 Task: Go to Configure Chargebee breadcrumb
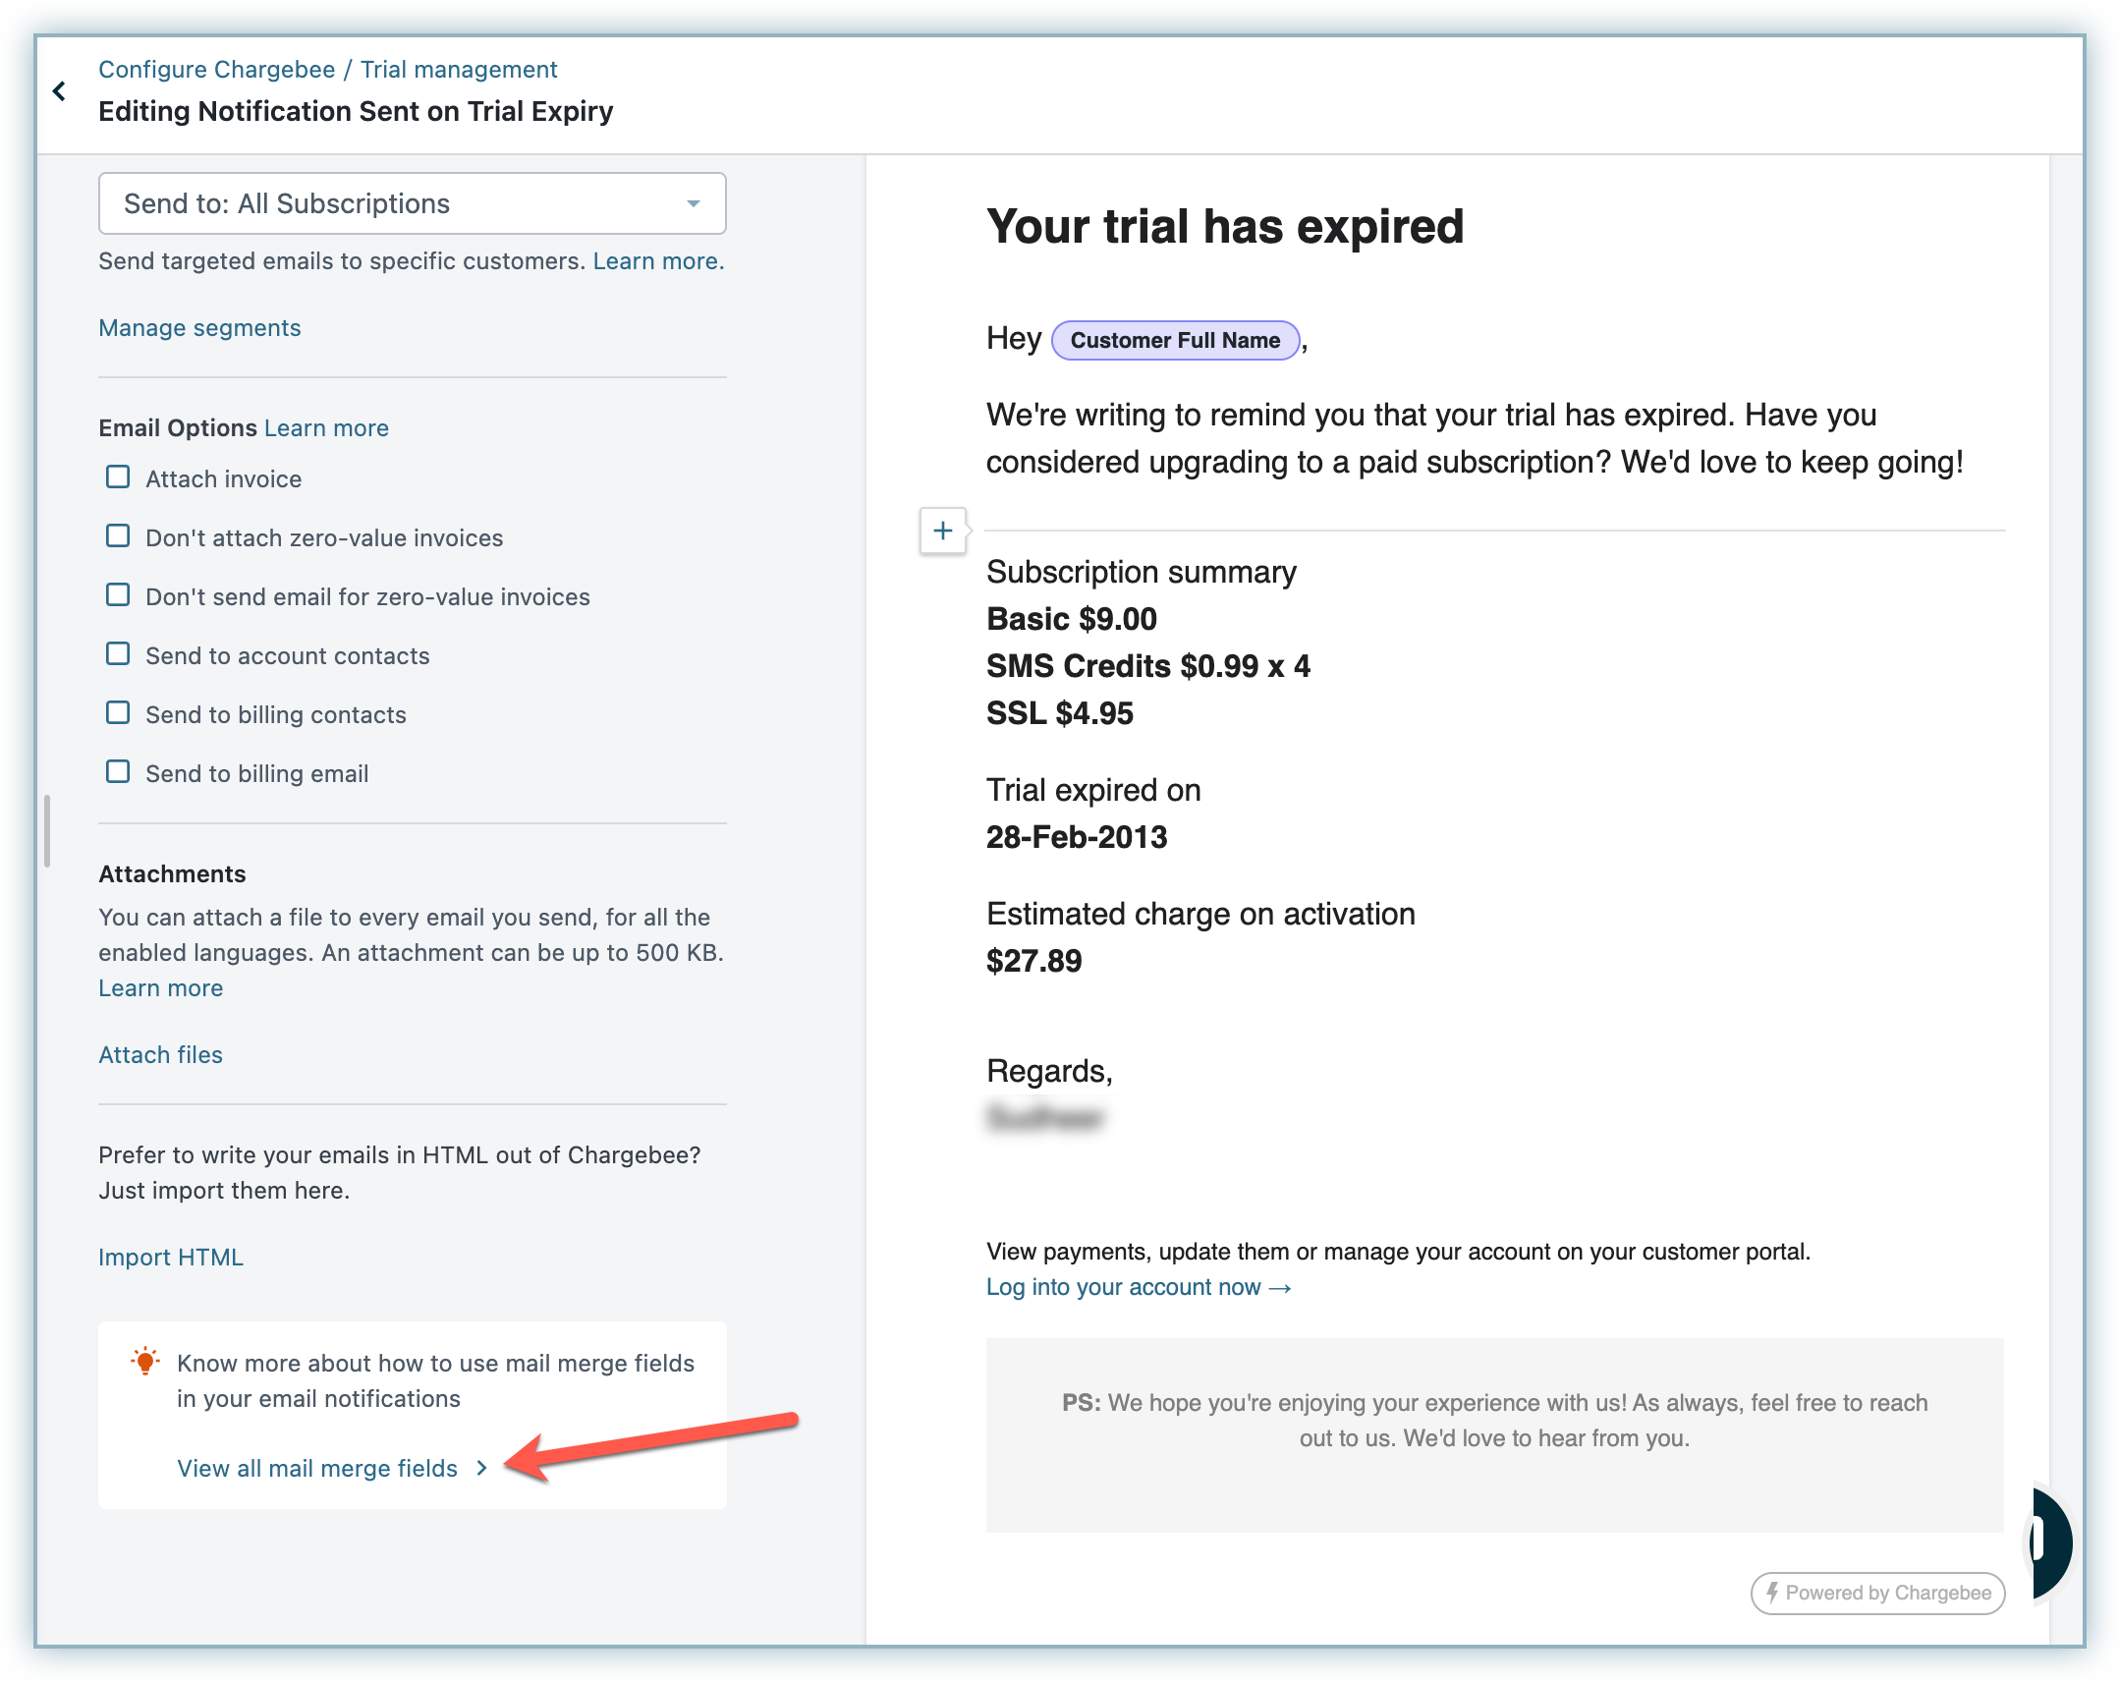pyautogui.click(x=216, y=70)
